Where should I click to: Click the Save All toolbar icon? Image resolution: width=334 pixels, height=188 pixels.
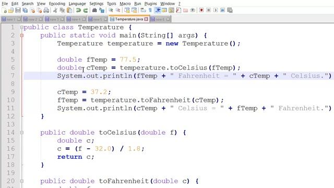click(x=25, y=10)
